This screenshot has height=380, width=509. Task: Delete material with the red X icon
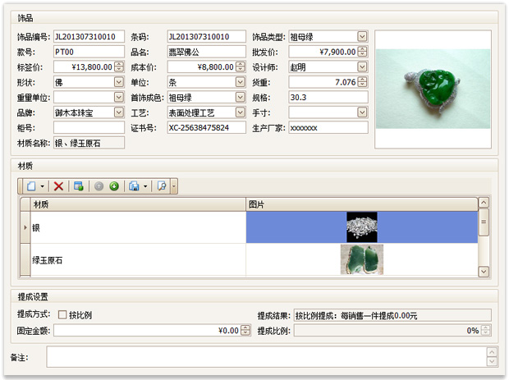pos(58,186)
